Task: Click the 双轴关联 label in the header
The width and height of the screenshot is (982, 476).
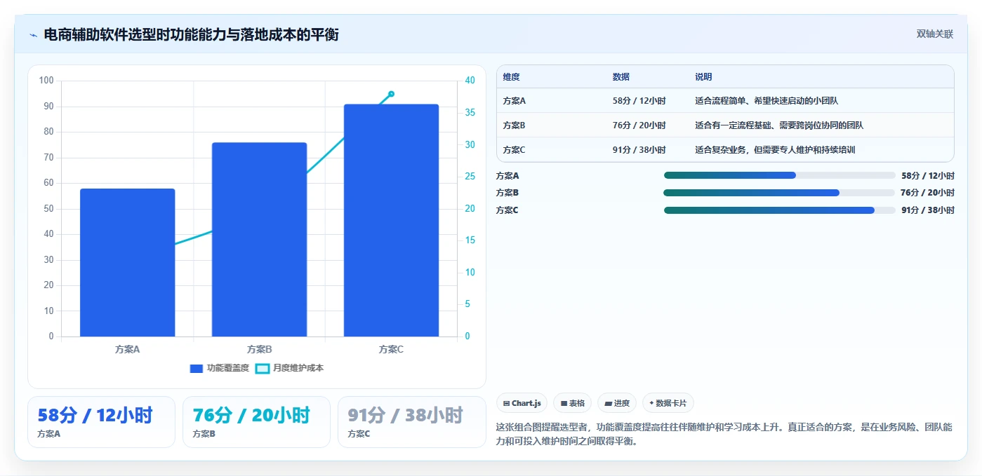Action: (x=934, y=34)
